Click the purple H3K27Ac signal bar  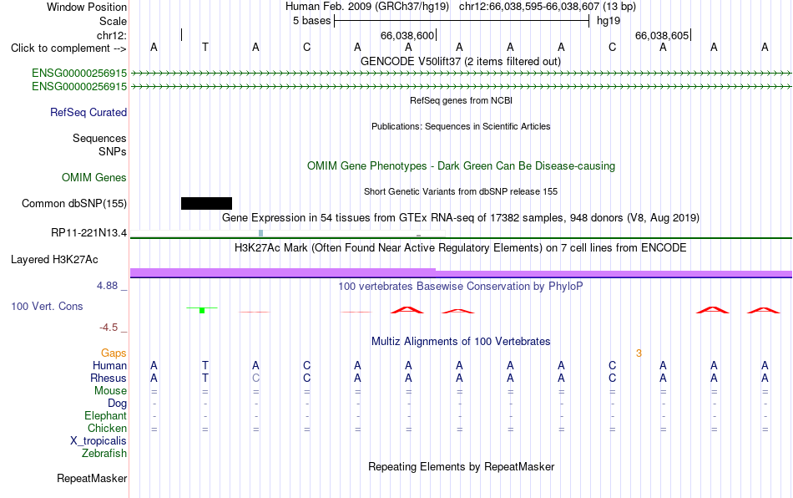tap(461, 274)
